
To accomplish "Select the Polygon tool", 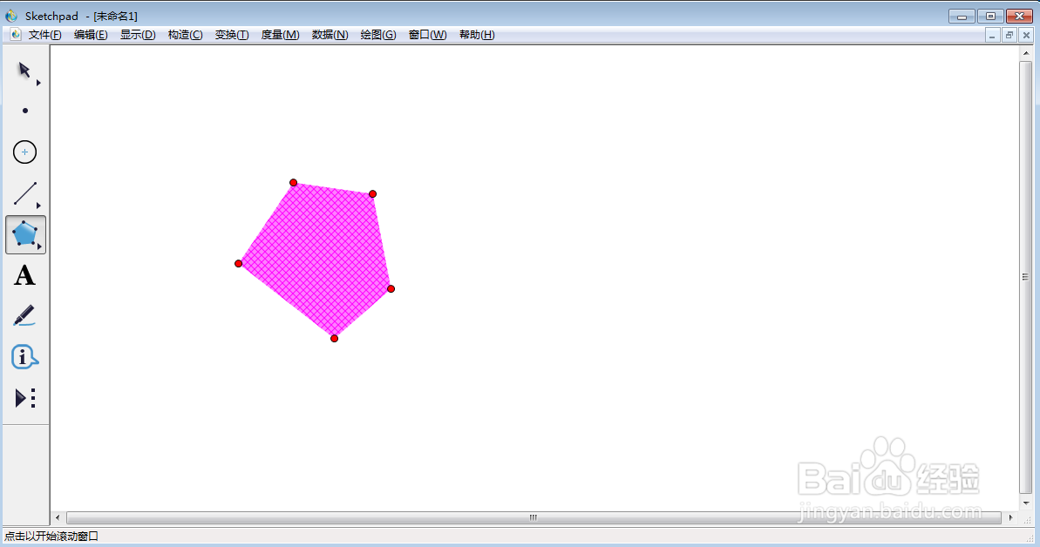I will coord(25,234).
